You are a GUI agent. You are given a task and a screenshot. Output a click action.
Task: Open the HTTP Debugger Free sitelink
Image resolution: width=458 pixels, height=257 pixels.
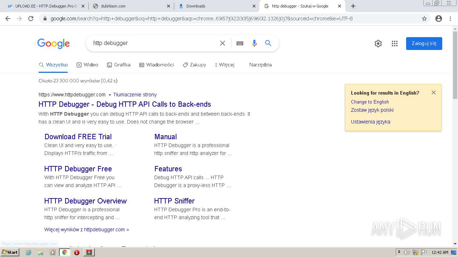pos(78,169)
